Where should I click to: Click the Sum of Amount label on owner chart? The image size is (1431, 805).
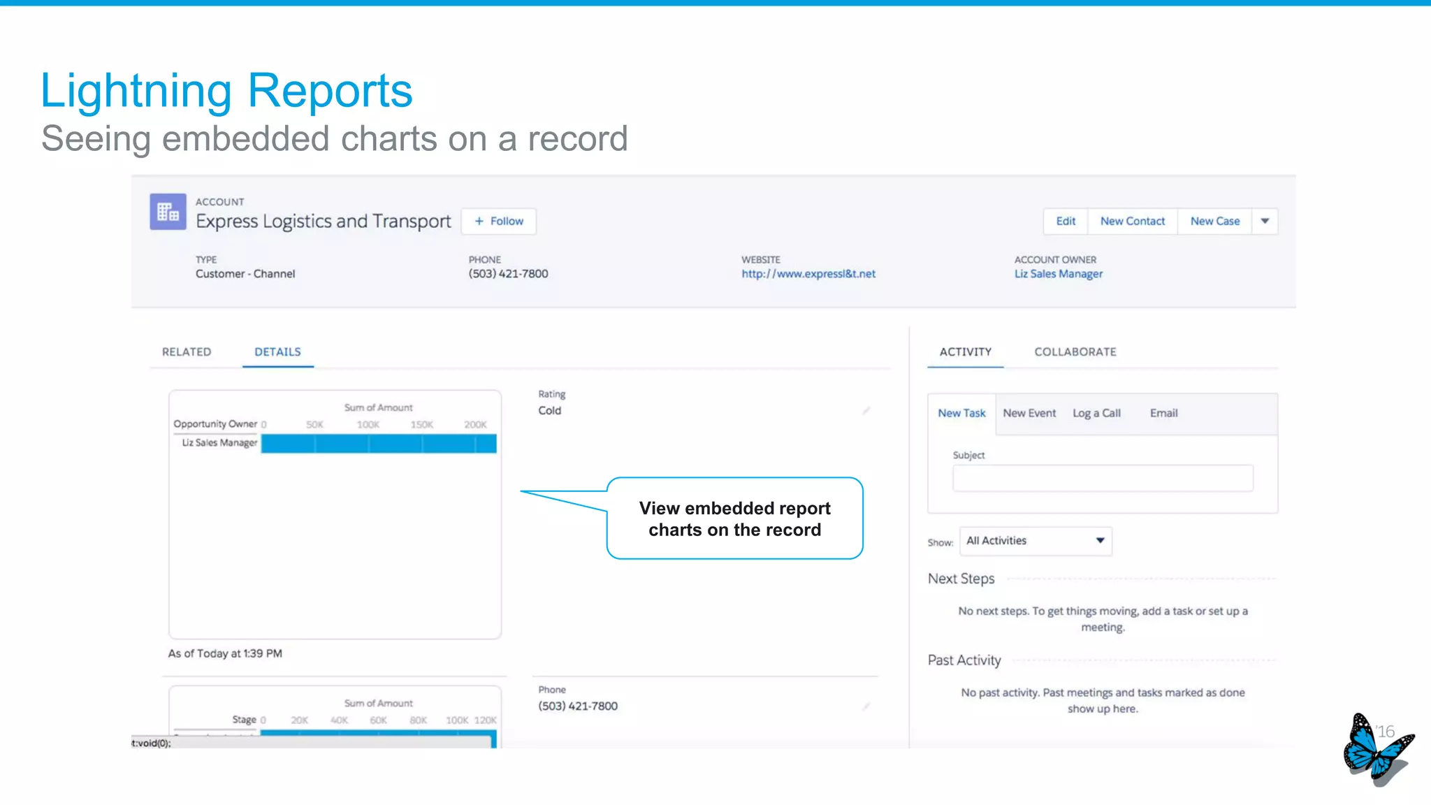378,407
